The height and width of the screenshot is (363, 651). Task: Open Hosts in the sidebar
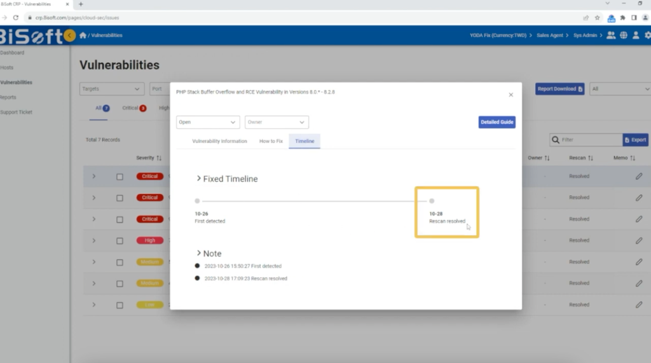point(6,67)
